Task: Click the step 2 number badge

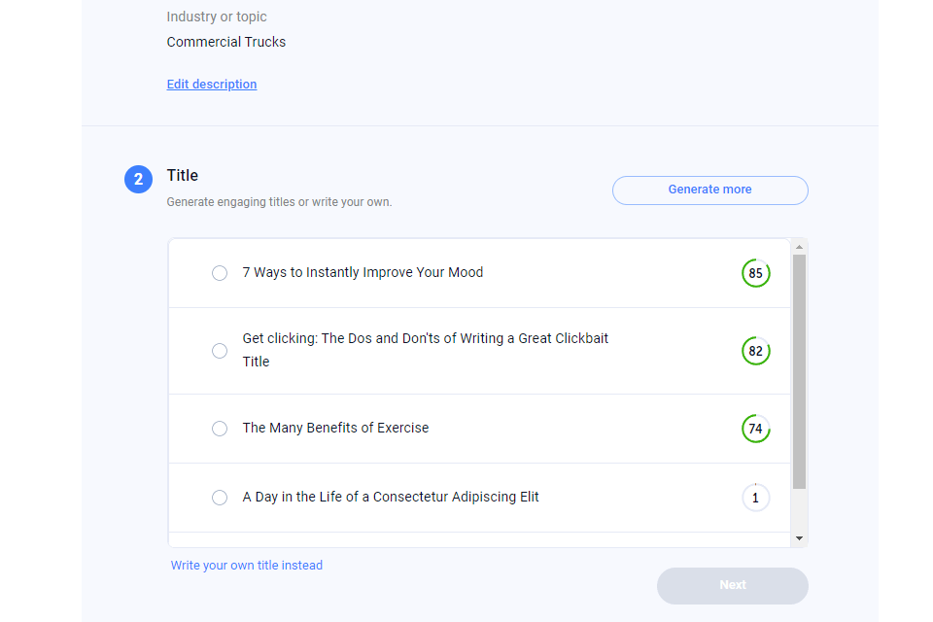Action: (138, 180)
